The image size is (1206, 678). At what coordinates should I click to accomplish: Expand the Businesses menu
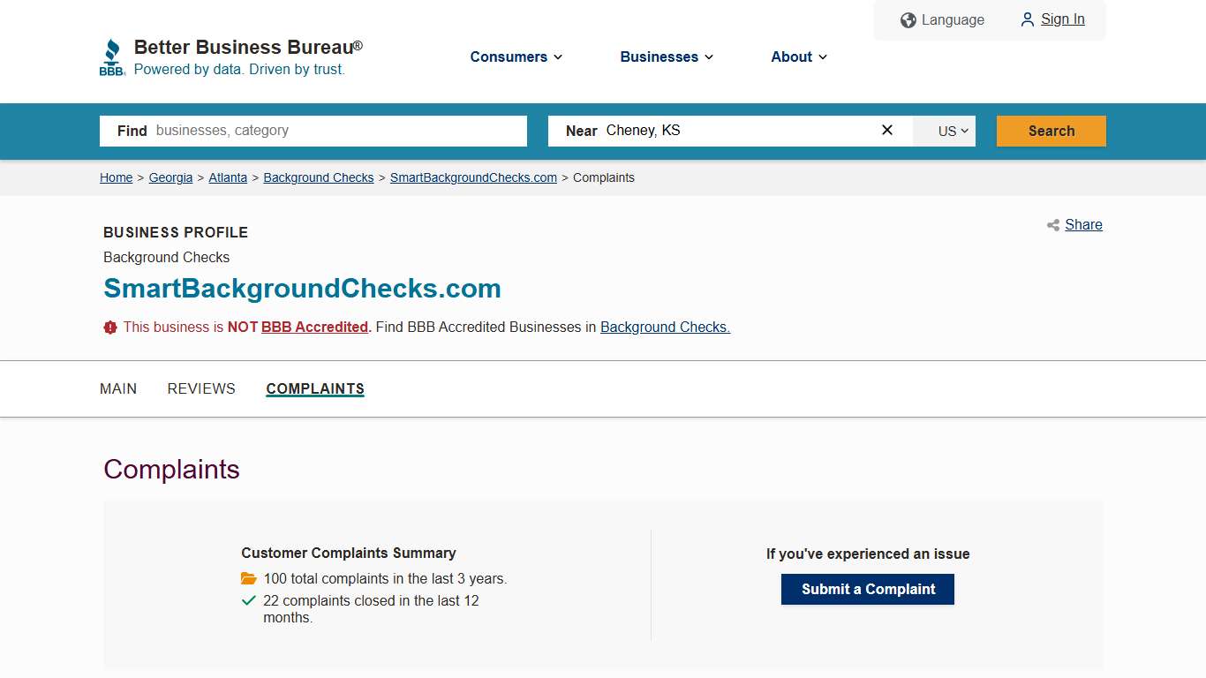point(666,56)
